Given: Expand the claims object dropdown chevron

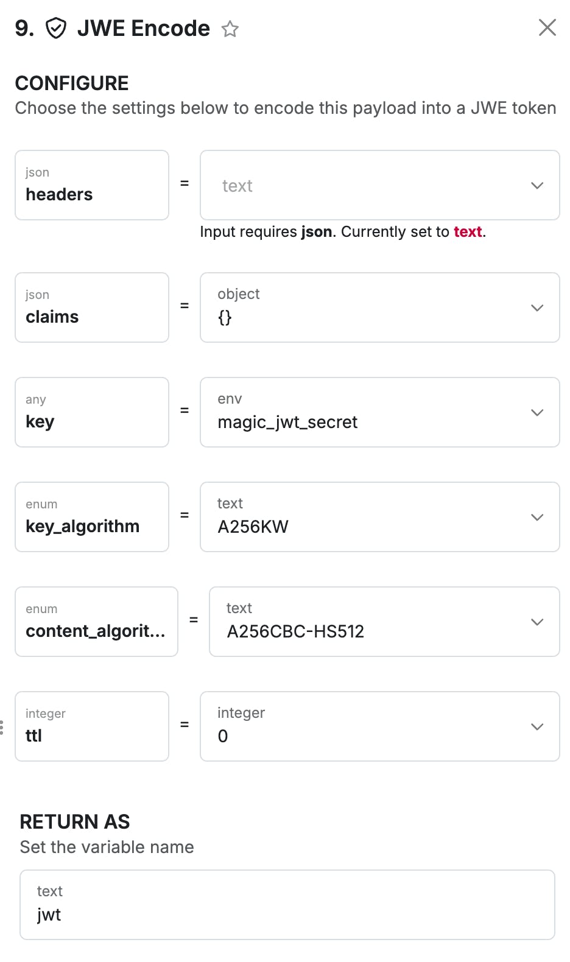Looking at the screenshot, I should [x=537, y=308].
